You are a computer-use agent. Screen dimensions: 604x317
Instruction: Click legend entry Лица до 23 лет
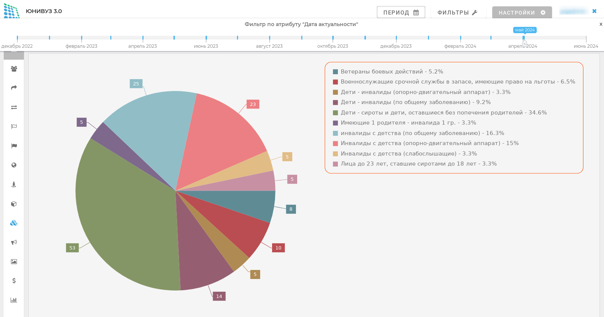point(415,164)
